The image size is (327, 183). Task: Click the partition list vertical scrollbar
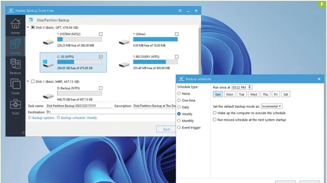pos(200,50)
